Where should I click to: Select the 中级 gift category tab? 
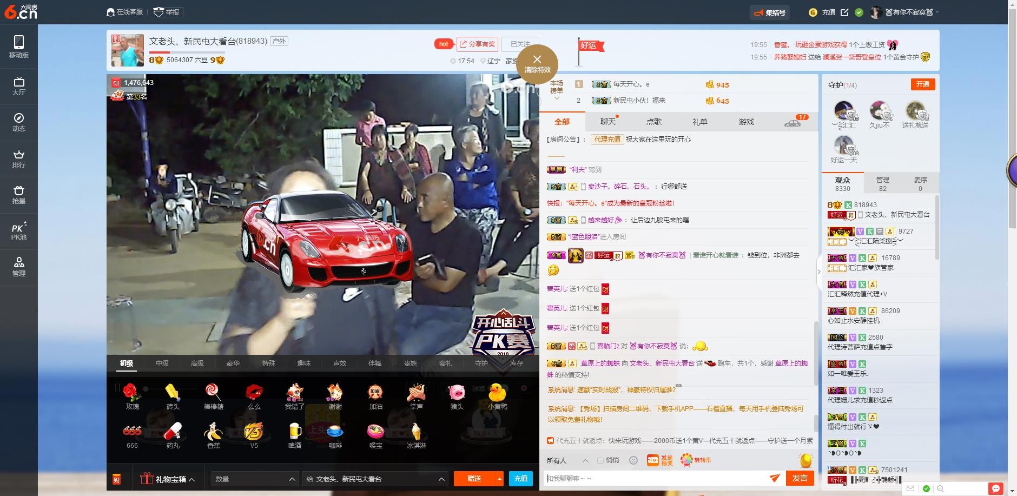[x=162, y=363]
